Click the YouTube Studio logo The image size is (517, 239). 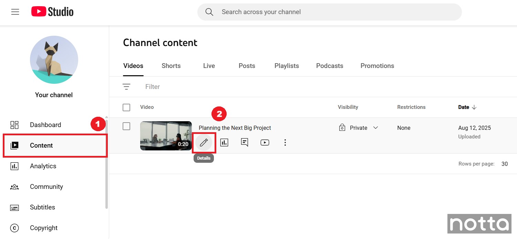click(x=52, y=12)
